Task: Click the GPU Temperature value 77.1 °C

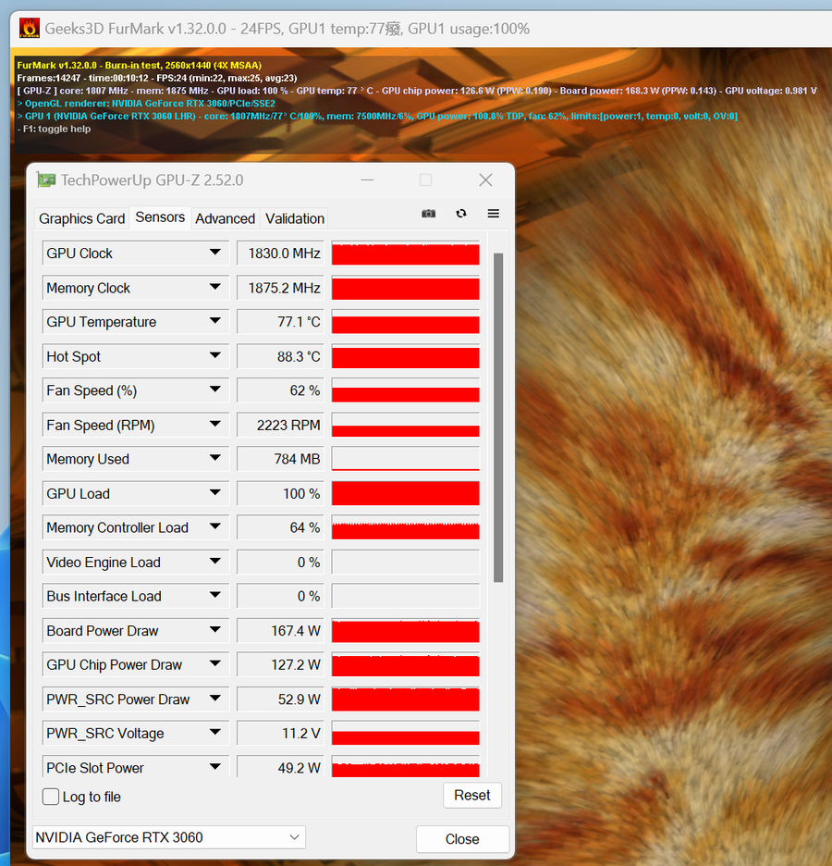Action: click(x=280, y=322)
